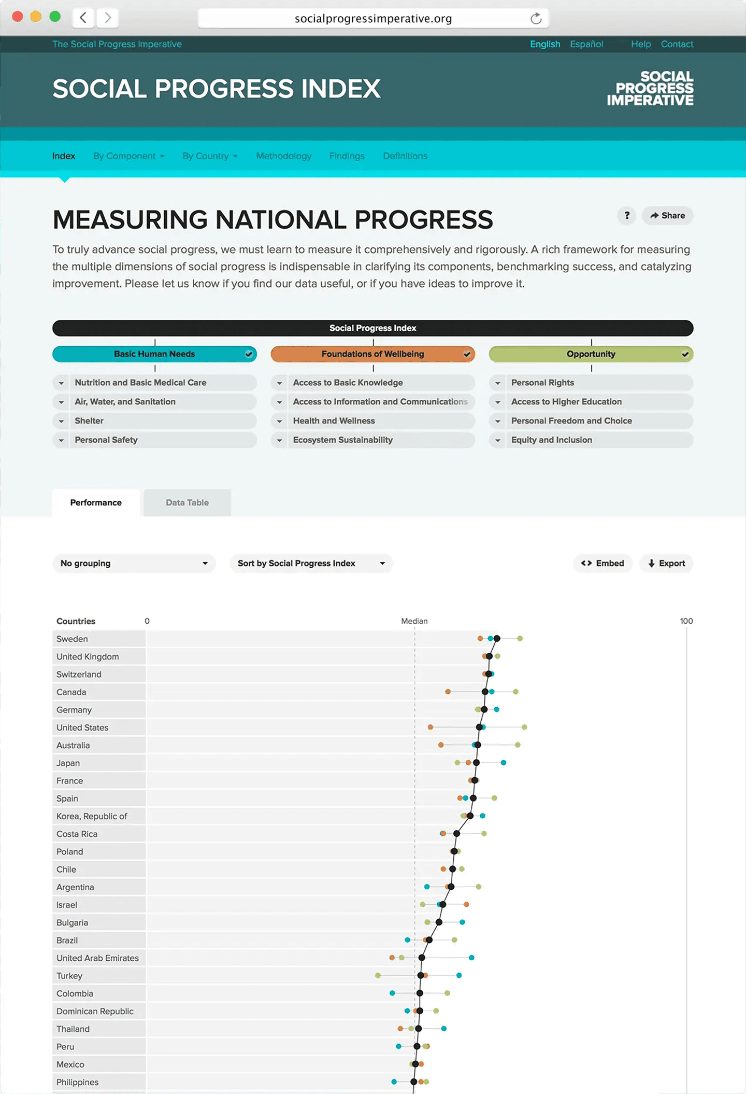Click the browser address bar
The height and width of the screenshot is (1094, 746).
click(x=373, y=19)
